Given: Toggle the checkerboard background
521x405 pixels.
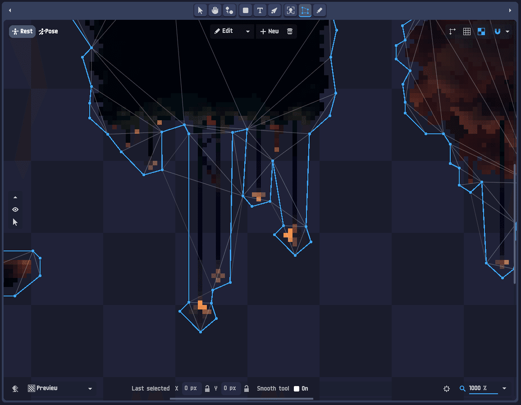Looking at the screenshot, I should pos(481,31).
